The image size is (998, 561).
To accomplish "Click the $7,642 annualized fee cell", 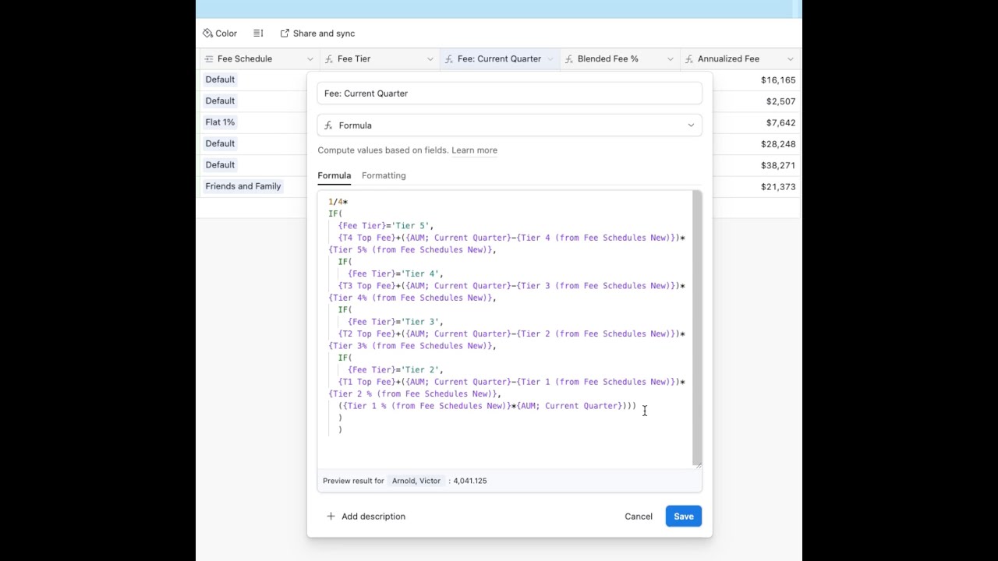I will click(780, 123).
